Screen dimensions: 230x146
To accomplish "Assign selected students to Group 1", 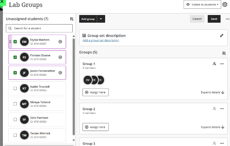I will tap(96, 92).
